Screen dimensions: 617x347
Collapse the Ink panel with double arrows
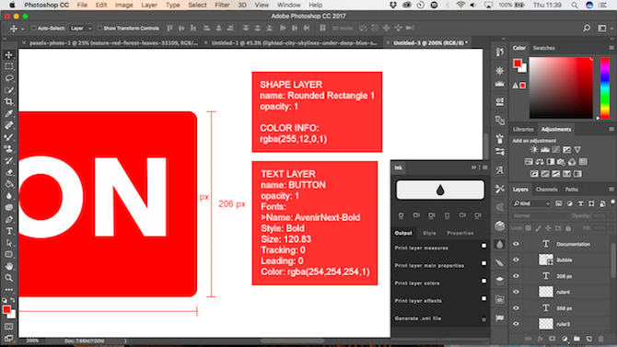click(473, 168)
